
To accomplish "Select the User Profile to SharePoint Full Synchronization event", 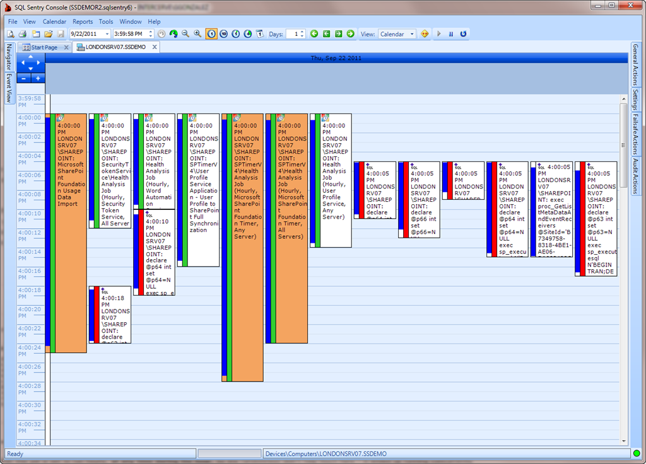I will click(x=199, y=190).
